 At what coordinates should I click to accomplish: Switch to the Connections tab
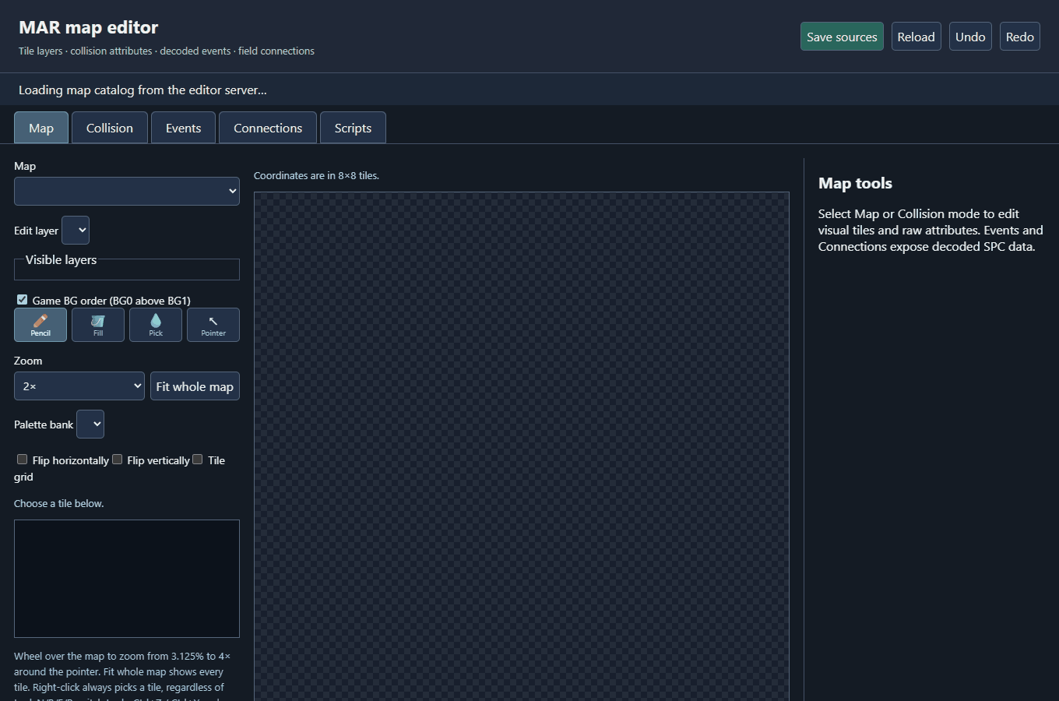[x=268, y=128]
